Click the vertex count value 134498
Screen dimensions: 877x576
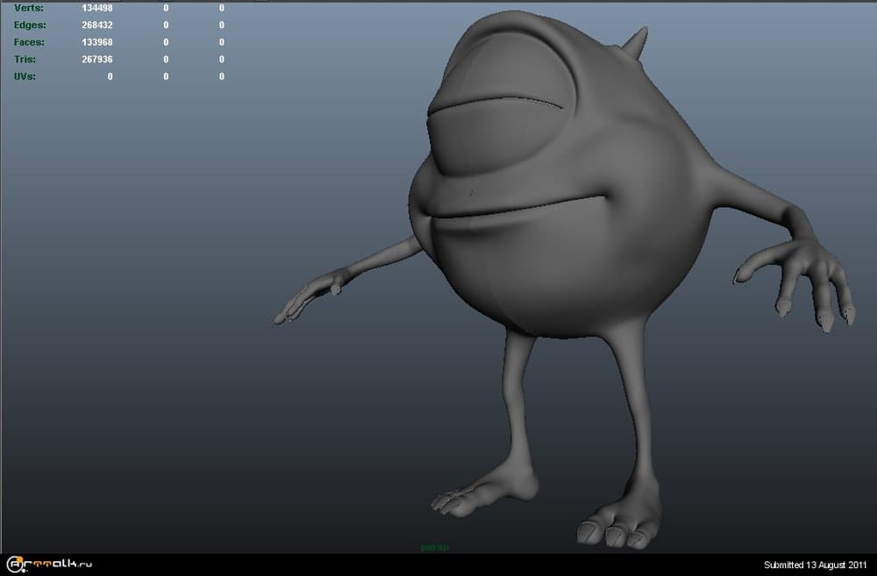point(96,8)
